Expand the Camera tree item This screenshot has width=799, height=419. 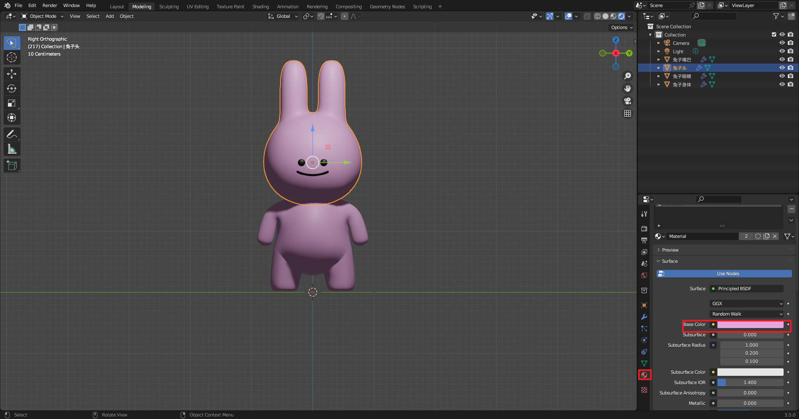(659, 43)
